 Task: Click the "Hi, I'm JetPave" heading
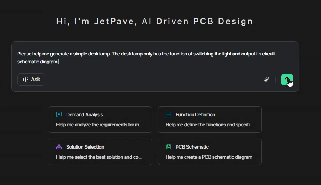click(x=155, y=21)
